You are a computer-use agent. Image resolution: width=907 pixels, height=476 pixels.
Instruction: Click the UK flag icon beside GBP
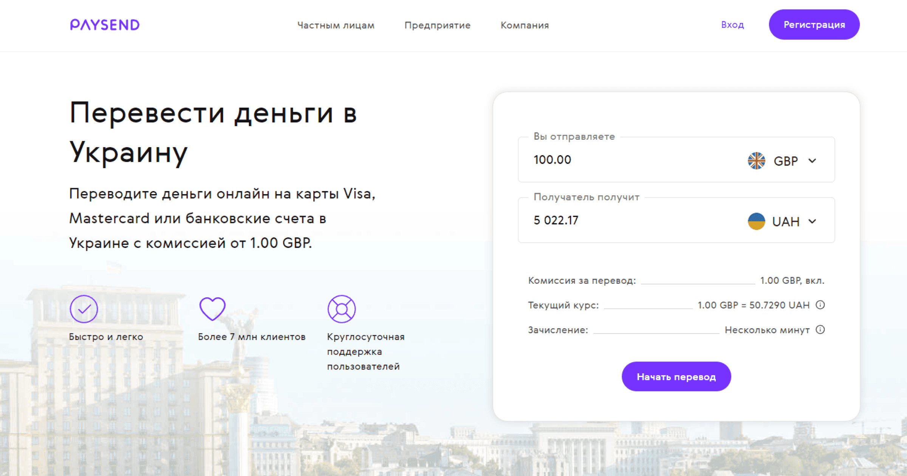tap(756, 161)
